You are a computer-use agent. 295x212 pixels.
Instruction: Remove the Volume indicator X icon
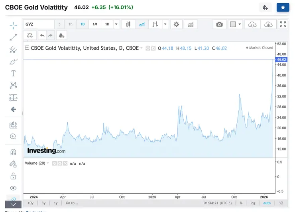pos(65,163)
